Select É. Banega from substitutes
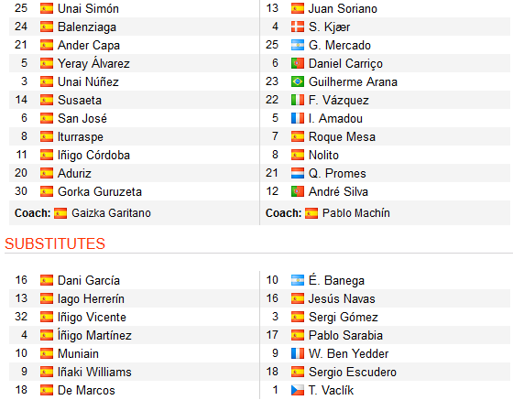513x400 pixels. pos(336,280)
